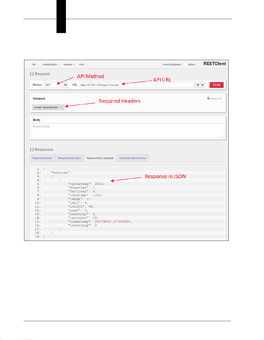The height and width of the screenshot is (340, 264).
Task: Switch to Response Headers tab
Action: pyautogui.click(x=42, y=158)
